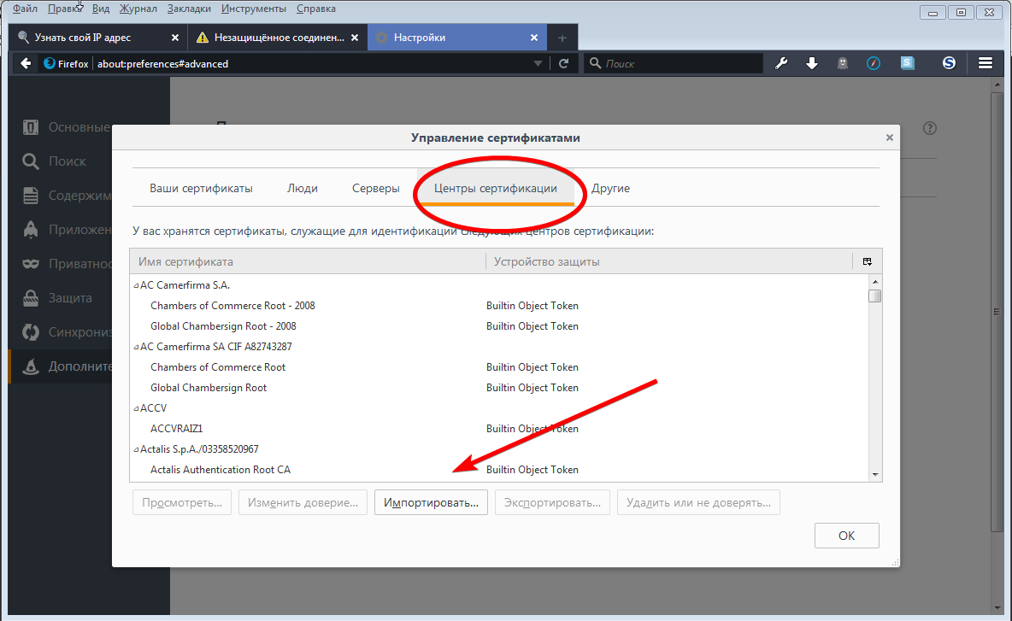The height and width of the screenshot is (621, 1012).
Task: Collapse the AC Camerfirma S.A. group
Action: (x=136, y=285)
